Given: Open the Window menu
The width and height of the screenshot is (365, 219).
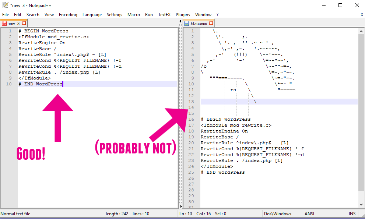Looking at the screenshot, I should (203, 15).
